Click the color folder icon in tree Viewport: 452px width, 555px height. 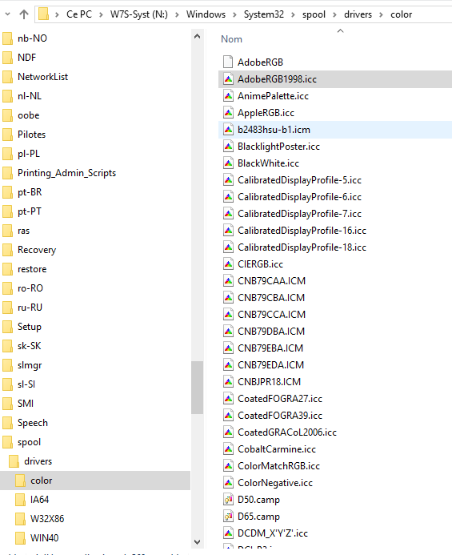20,481
